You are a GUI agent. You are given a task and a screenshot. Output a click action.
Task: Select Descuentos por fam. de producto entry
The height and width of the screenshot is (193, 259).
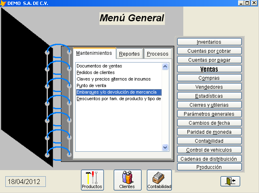click(119, 99)
